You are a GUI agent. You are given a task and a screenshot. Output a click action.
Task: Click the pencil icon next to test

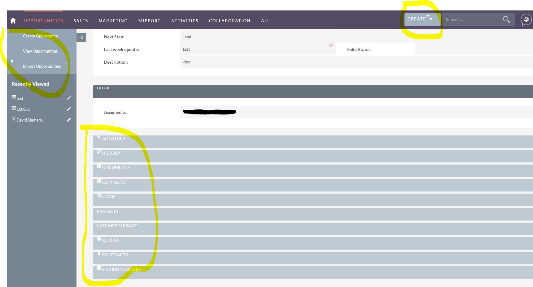[69, 98]
